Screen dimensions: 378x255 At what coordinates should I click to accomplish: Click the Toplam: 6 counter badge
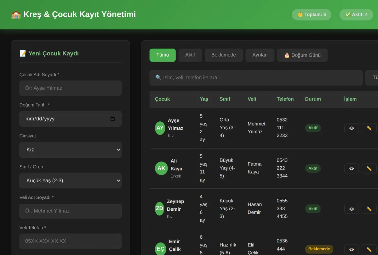pos(312,14)
